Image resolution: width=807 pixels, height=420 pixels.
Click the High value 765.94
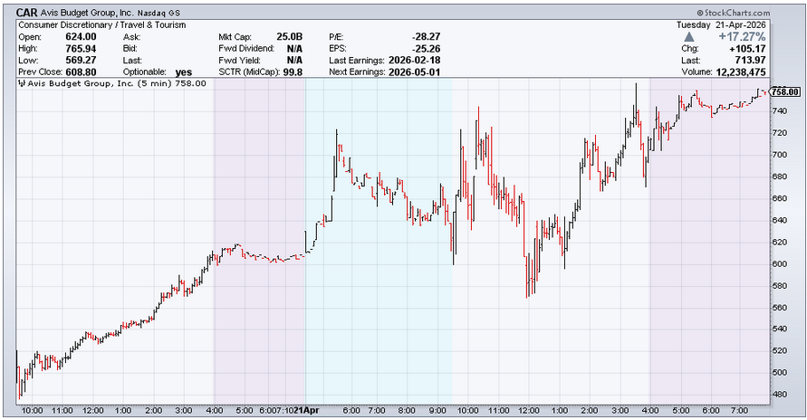pos(81,49)
